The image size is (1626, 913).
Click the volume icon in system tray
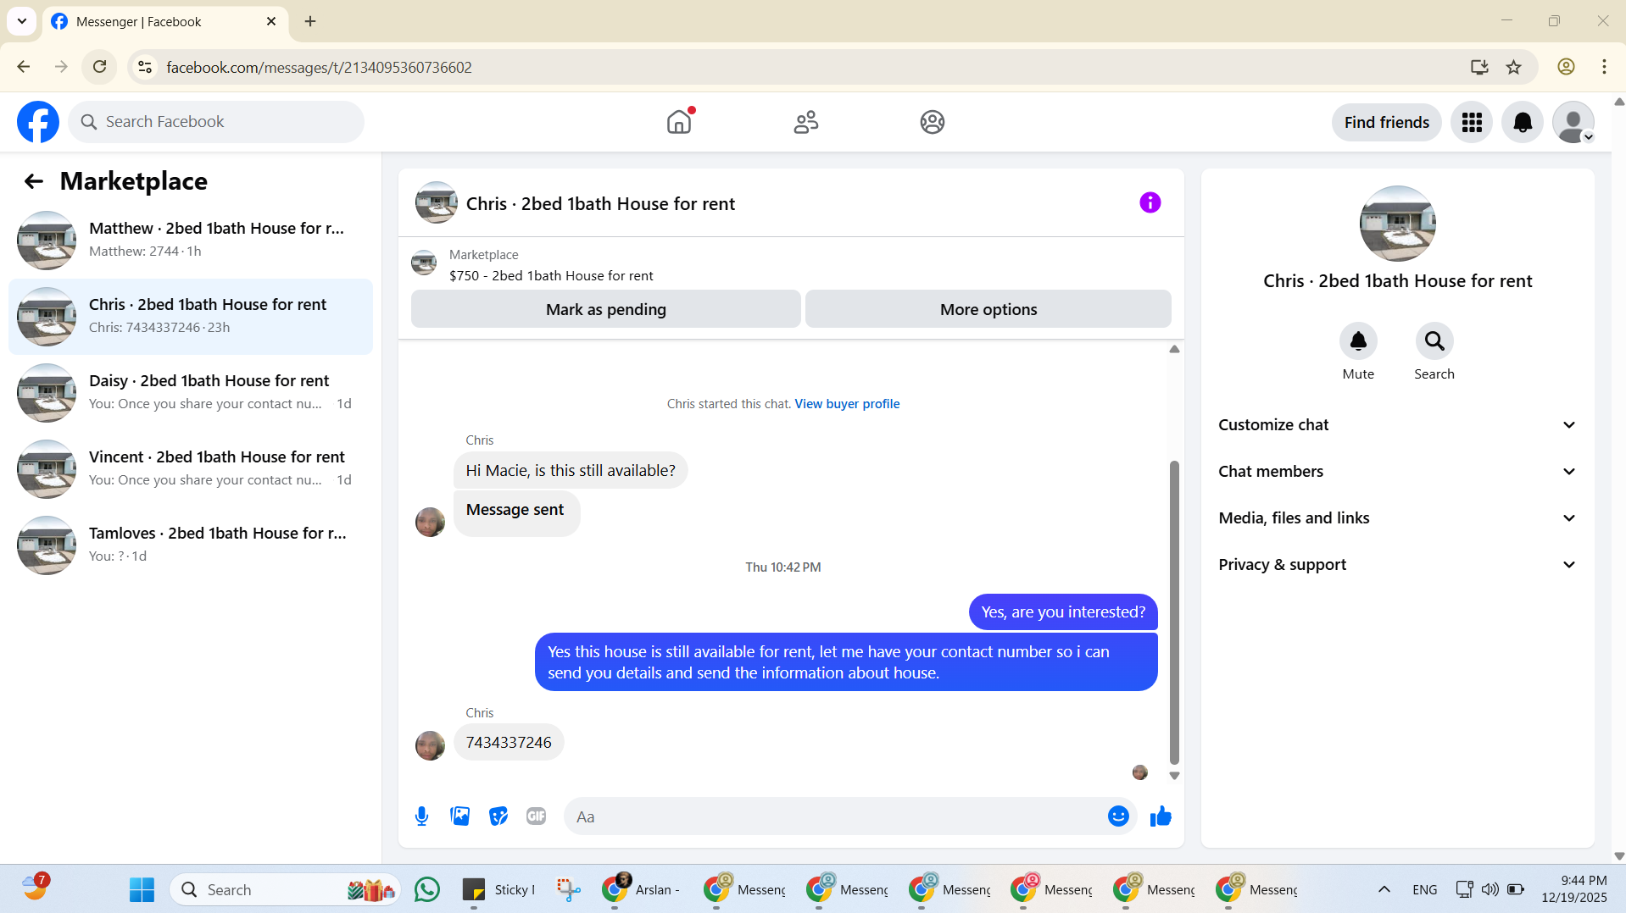coord(1490,889)
